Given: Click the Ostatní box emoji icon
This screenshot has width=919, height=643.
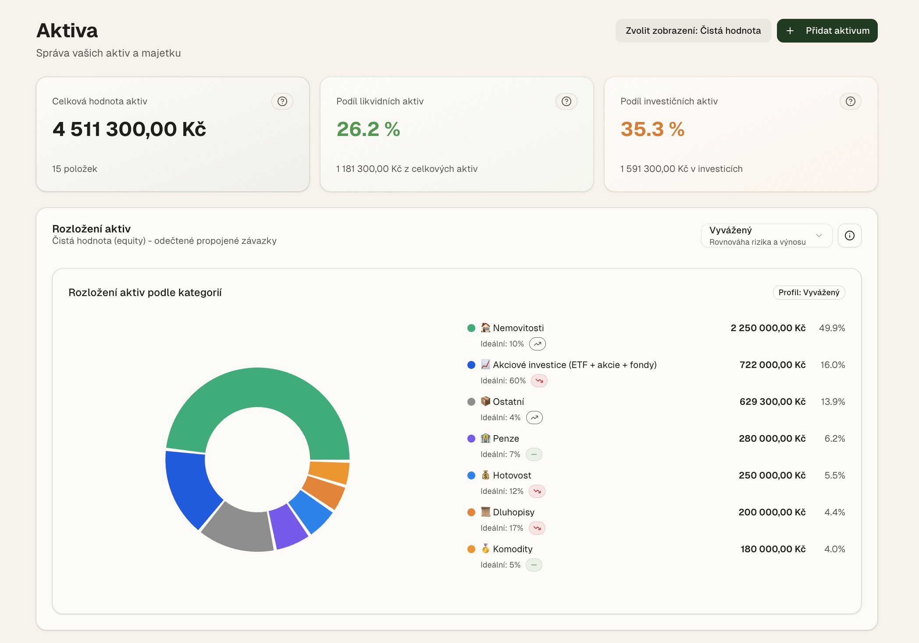Looking at the screenshot, I should (485, 401).
